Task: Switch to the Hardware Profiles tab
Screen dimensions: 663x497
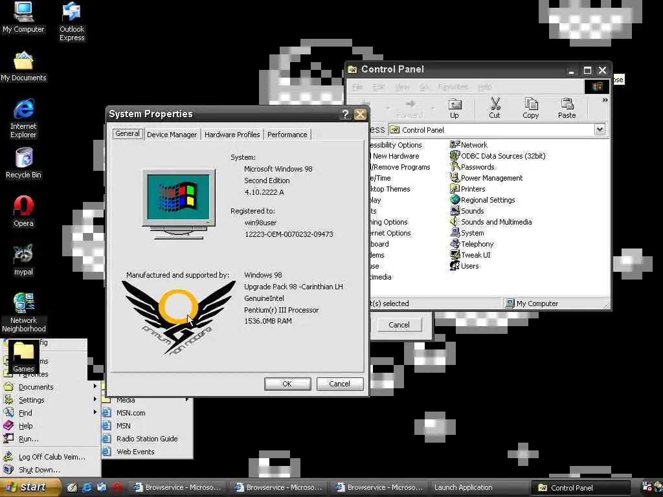Action: [x=232, y=135]
